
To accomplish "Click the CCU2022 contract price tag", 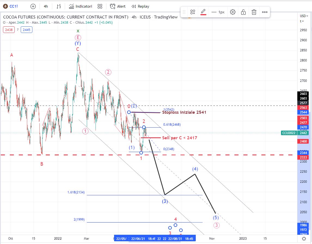I will tap(289, 133).
